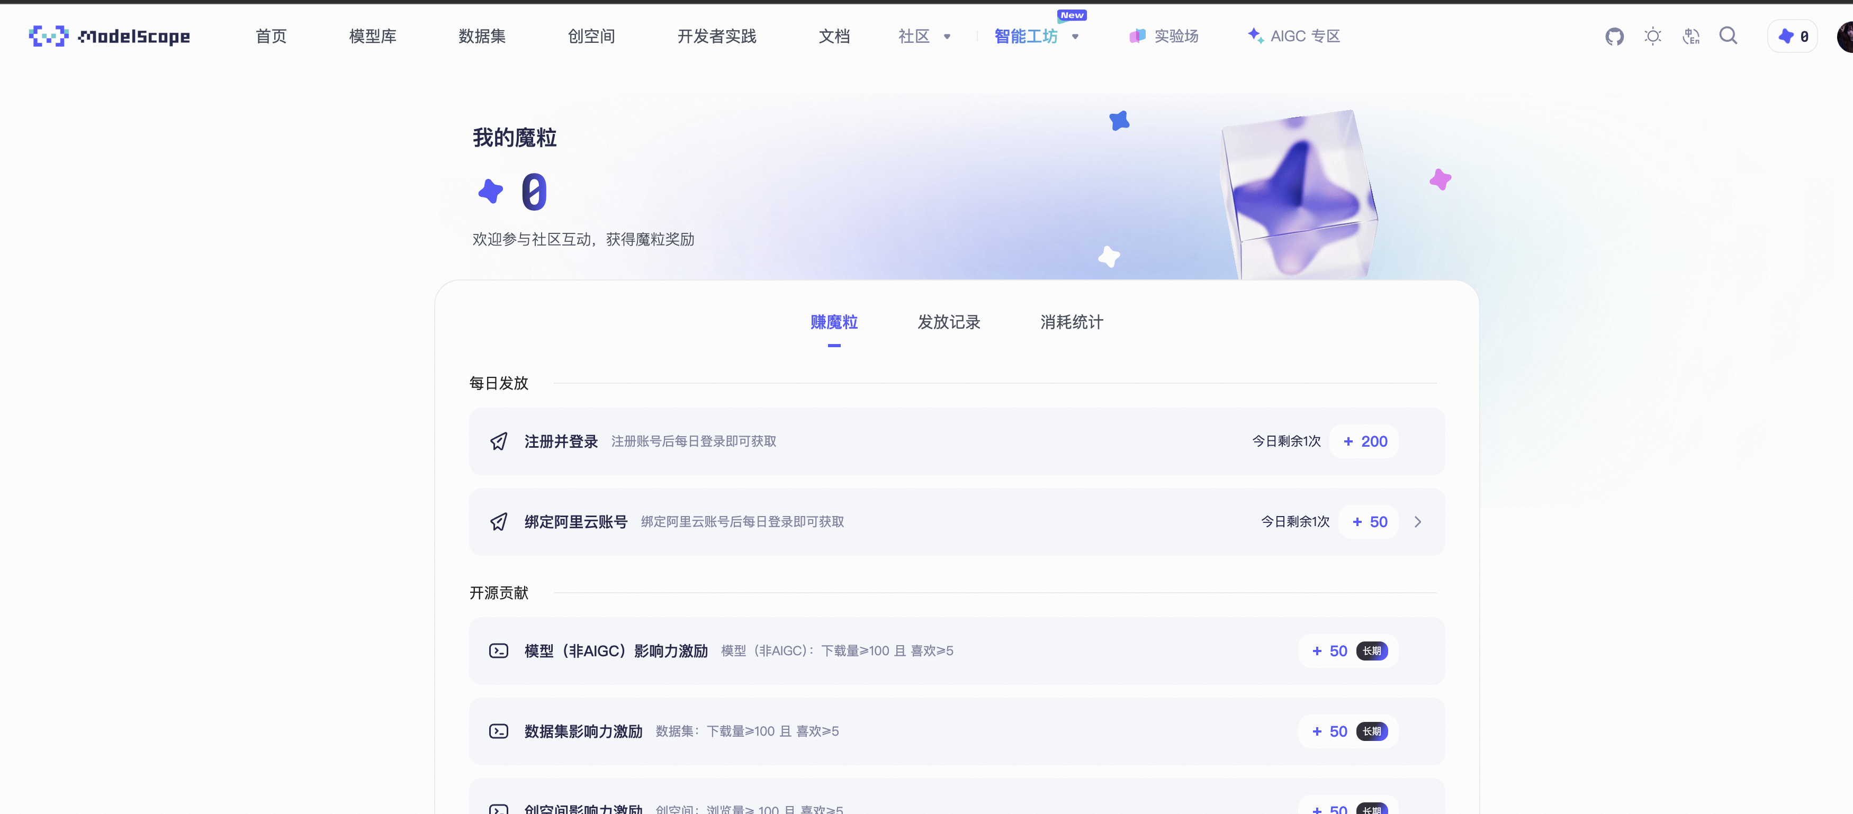
Task: Open 模型库 in the navigation
Action: point(373,36)
